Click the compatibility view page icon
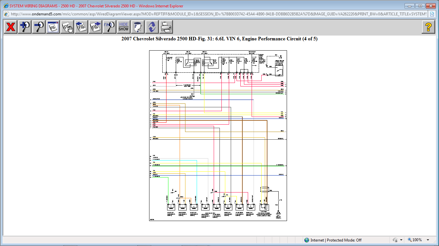 [432, 14]
